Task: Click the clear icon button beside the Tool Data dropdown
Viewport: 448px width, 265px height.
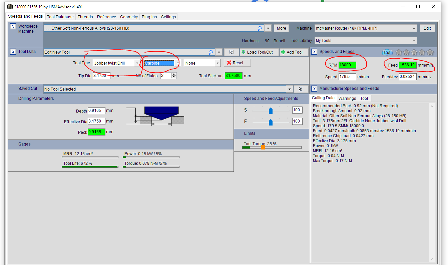Action: tap(231, 52)
